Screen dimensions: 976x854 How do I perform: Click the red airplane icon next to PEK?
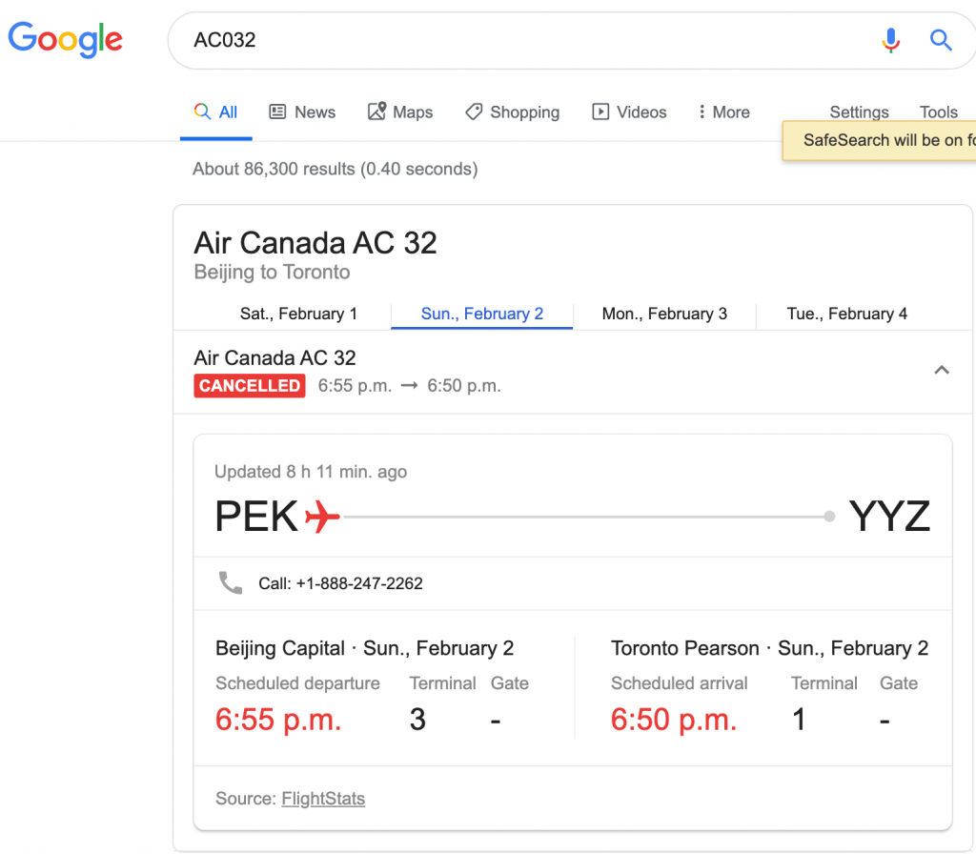(322, 516)
